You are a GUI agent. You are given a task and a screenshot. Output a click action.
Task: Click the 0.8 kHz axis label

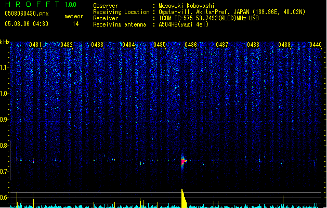4,146
